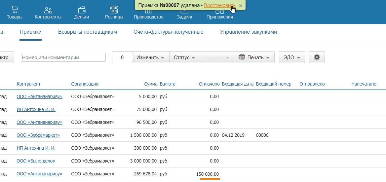Click the Номер или комментарий search field
This screenshot has width=386, height=182.
pos(63,57)
